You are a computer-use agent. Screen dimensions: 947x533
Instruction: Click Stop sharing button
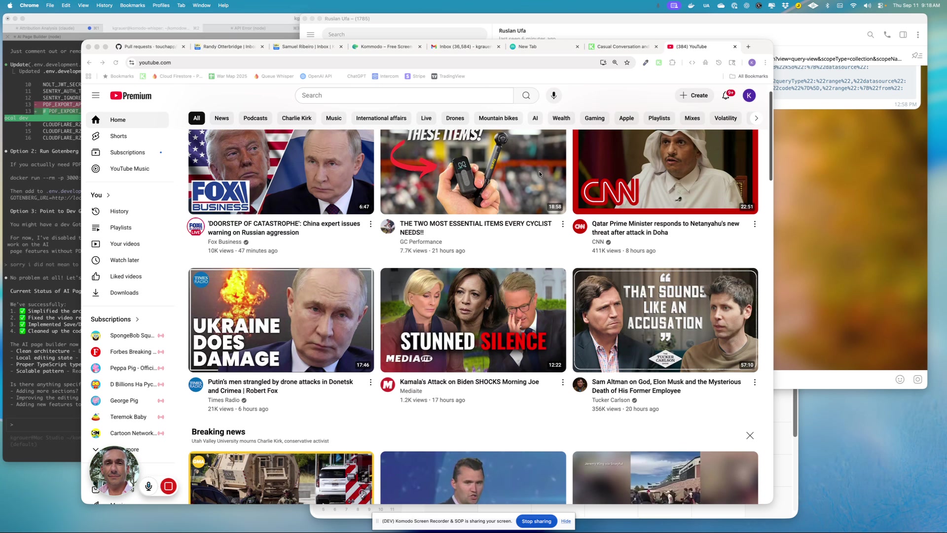(x=536, y=521)
